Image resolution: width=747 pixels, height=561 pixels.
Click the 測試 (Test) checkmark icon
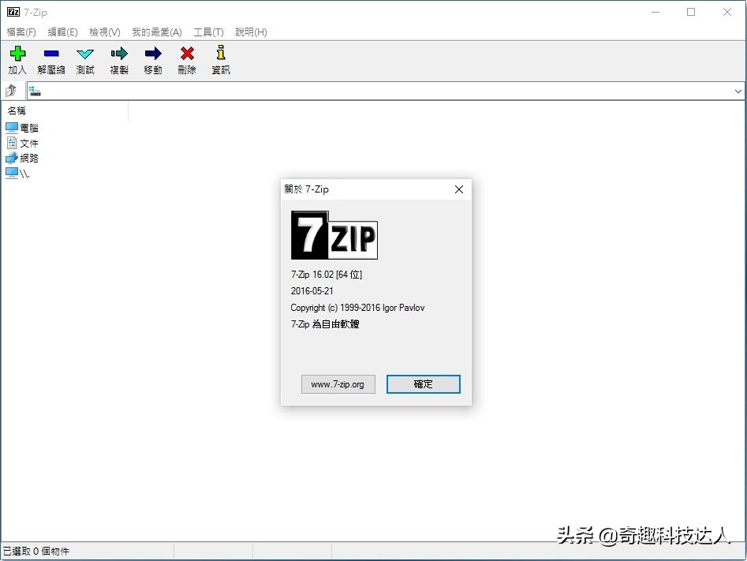(x=85, y=54)
